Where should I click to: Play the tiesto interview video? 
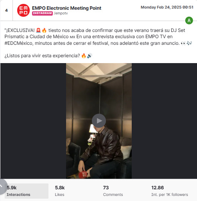tap(99, 121)
